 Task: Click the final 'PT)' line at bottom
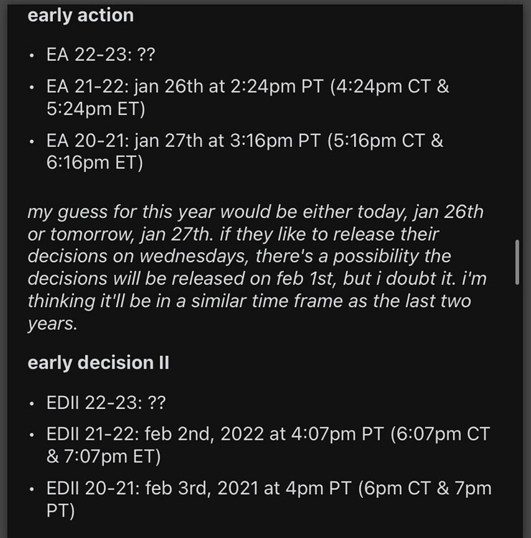pyautogui.click(x=60, y=511)
